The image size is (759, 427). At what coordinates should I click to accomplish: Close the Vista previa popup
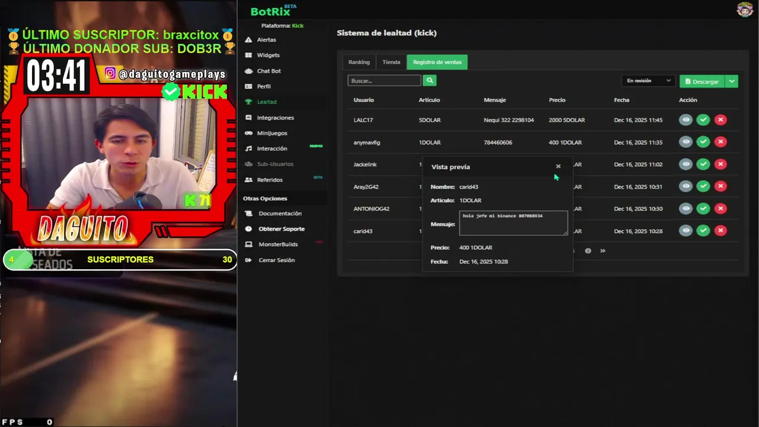click(558, 167)
